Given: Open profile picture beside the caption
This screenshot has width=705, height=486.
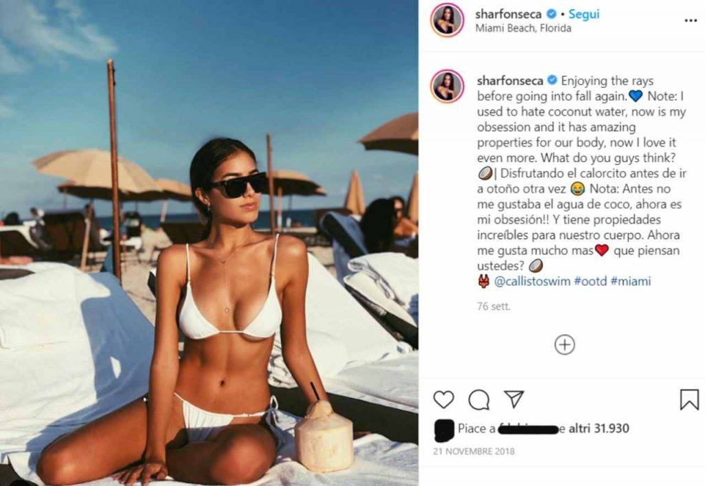Looking at the screenshot, I should click(447, 86).
